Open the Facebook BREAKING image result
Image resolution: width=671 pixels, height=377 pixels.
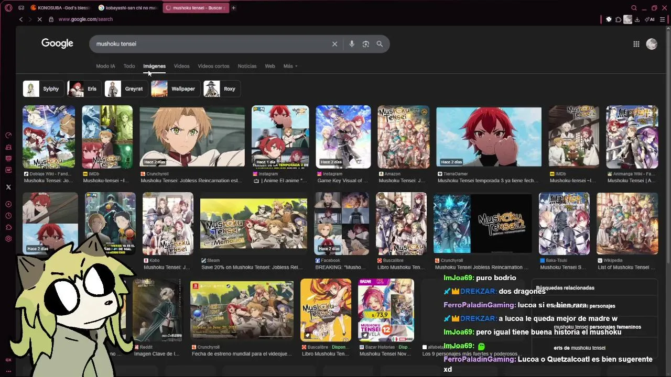(x=341, y=223)
